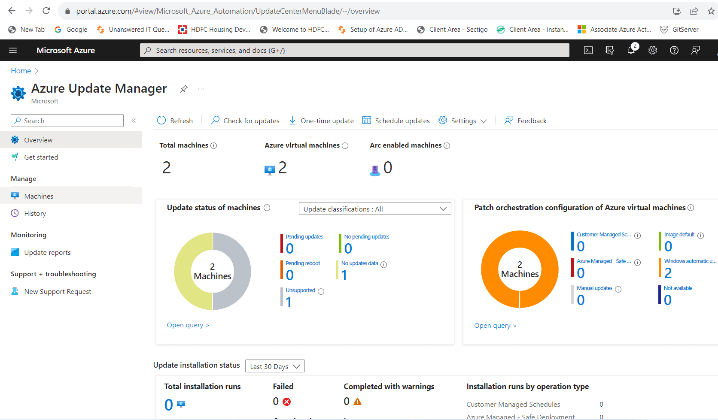Open query under Patch orchestration chart

pos(495,326)
